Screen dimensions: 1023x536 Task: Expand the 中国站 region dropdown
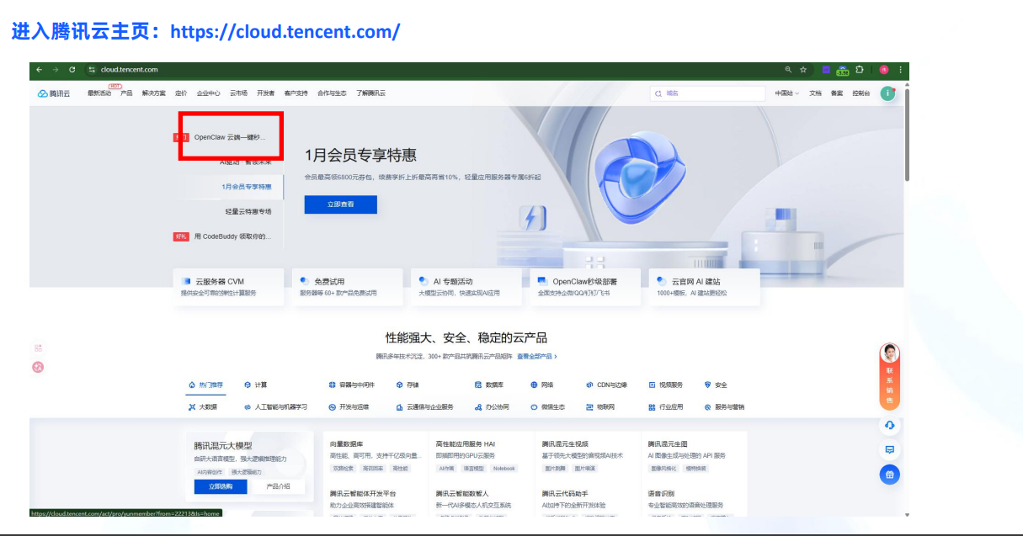787,93
